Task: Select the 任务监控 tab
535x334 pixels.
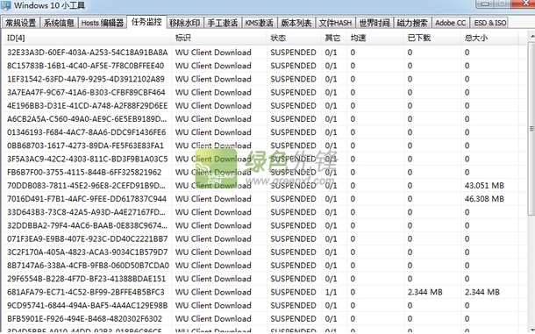Action: (x=146, y=22)
